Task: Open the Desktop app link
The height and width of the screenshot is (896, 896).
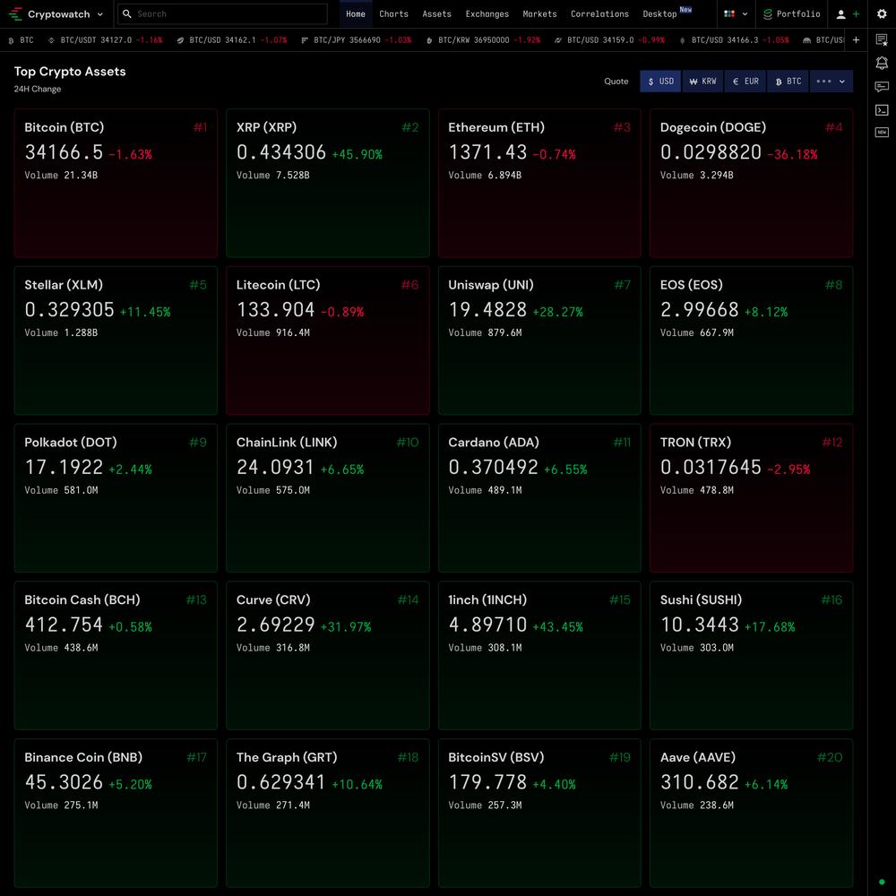Action: point(659,13)
